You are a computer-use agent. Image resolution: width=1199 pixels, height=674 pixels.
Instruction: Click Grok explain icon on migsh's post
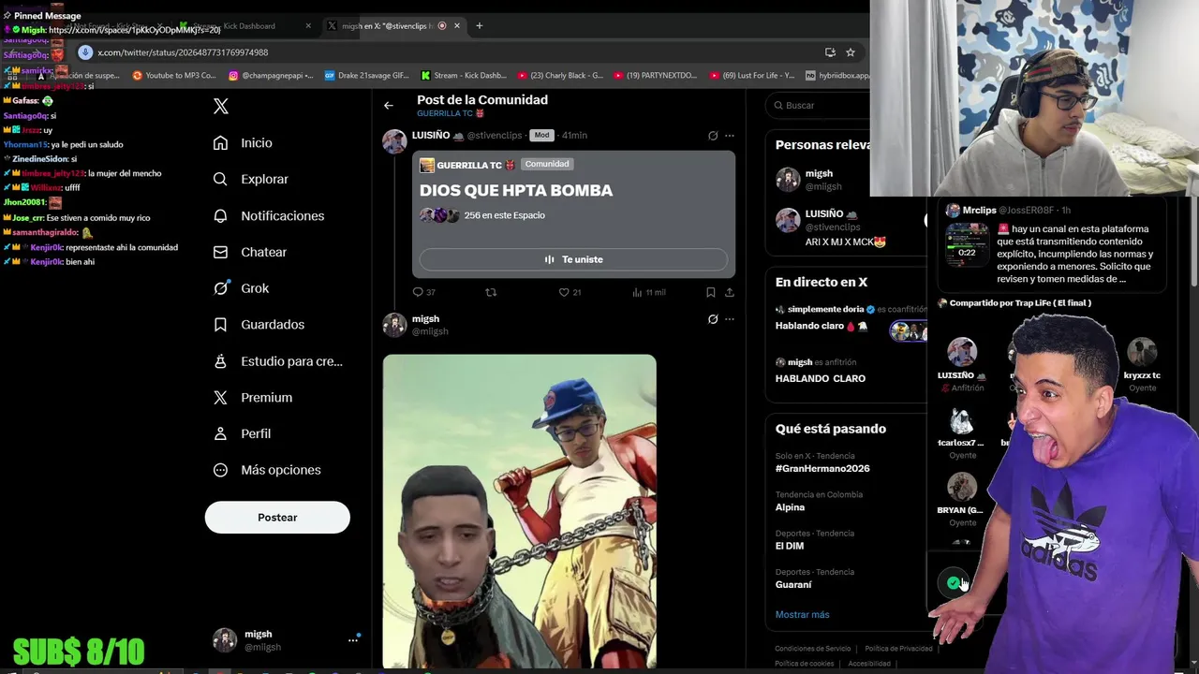(713, 319)
